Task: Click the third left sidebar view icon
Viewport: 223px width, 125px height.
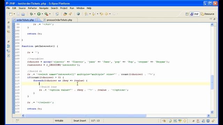Action: tap(9, 32)
